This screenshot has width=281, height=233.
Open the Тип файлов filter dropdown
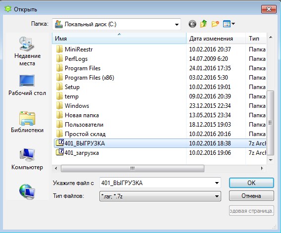[x=160, y=196]
